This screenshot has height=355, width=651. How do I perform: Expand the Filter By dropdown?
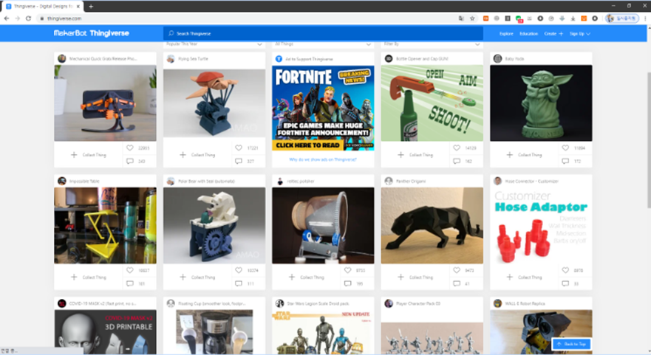coord(432,44)
